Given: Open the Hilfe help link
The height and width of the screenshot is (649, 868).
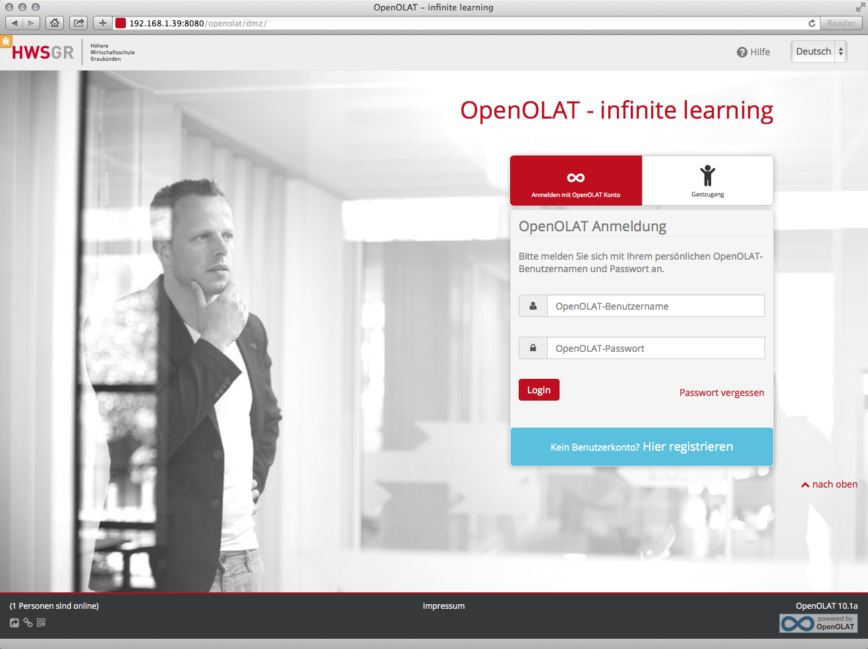Looking at the screenshot, I should coord(753,52).
